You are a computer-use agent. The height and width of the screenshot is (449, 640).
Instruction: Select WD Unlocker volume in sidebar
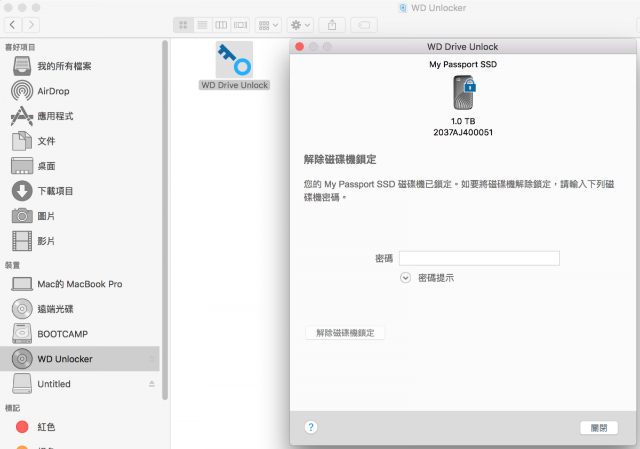pyautogui.click(x=80, y=359)
